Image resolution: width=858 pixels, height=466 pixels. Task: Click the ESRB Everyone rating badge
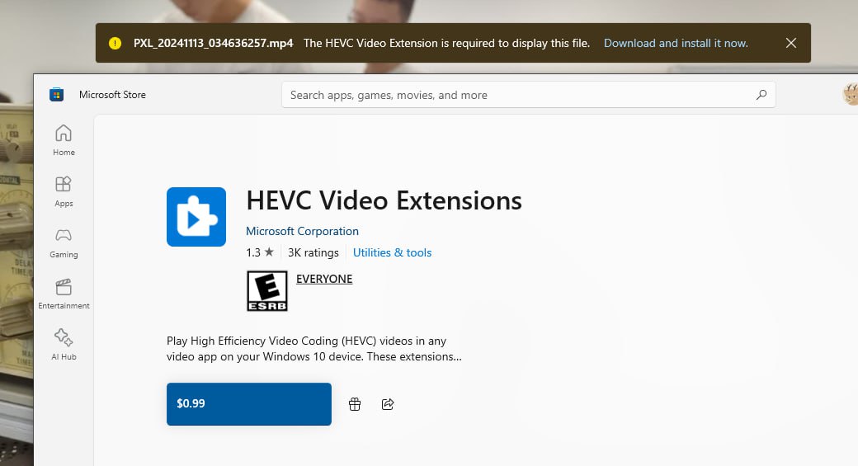pos(267,291)
